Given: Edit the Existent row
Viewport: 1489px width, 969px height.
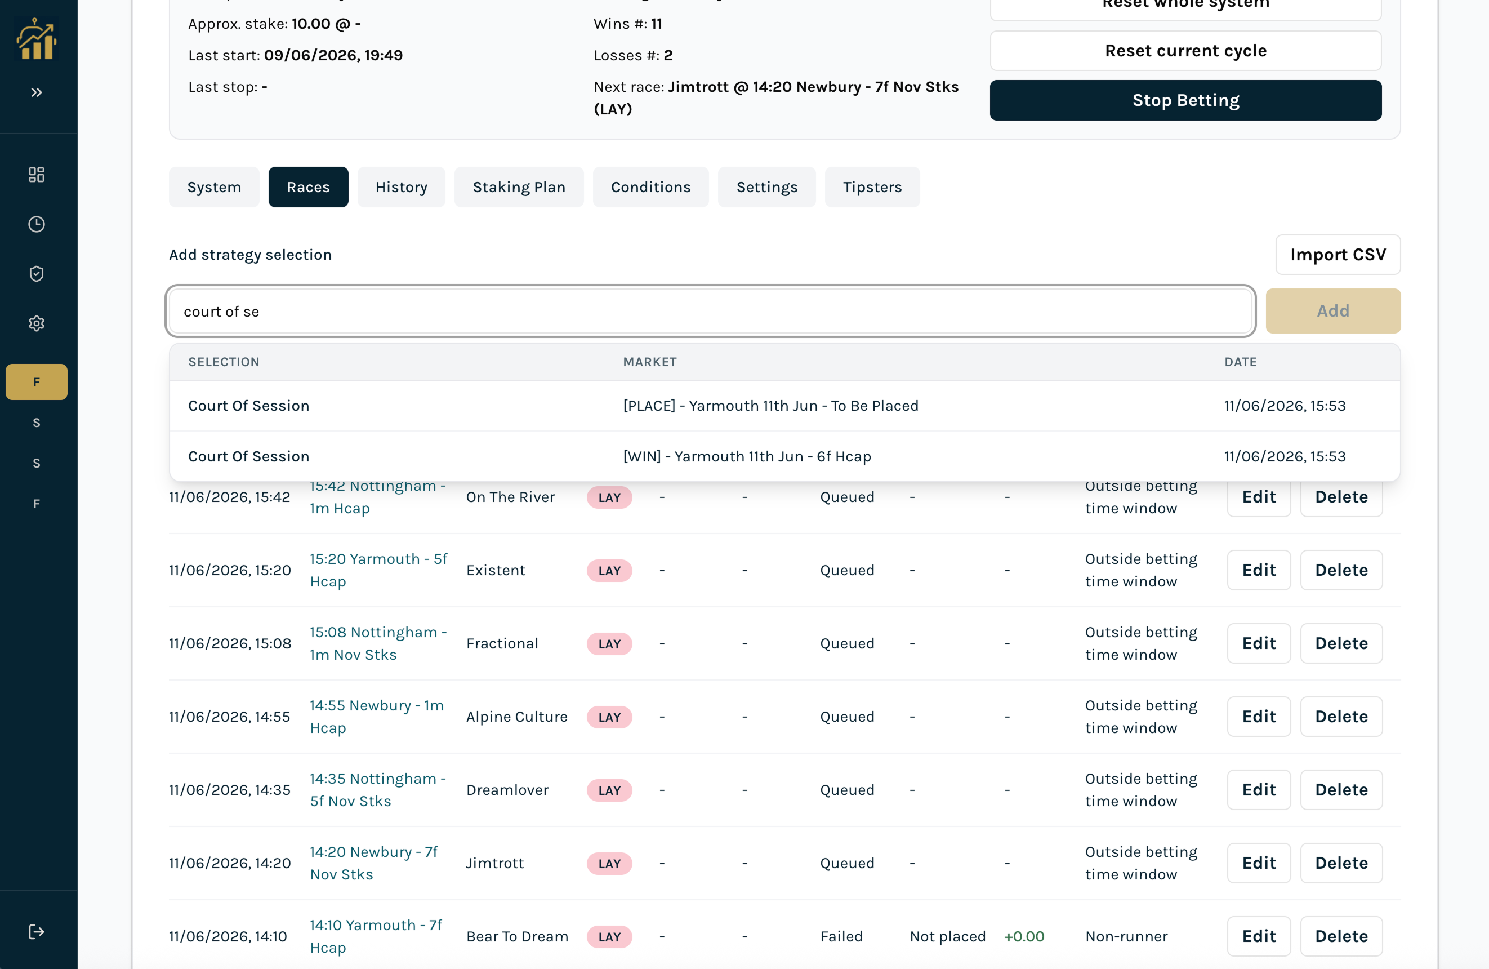Looking at the screenshot, I should (1259, 570).
